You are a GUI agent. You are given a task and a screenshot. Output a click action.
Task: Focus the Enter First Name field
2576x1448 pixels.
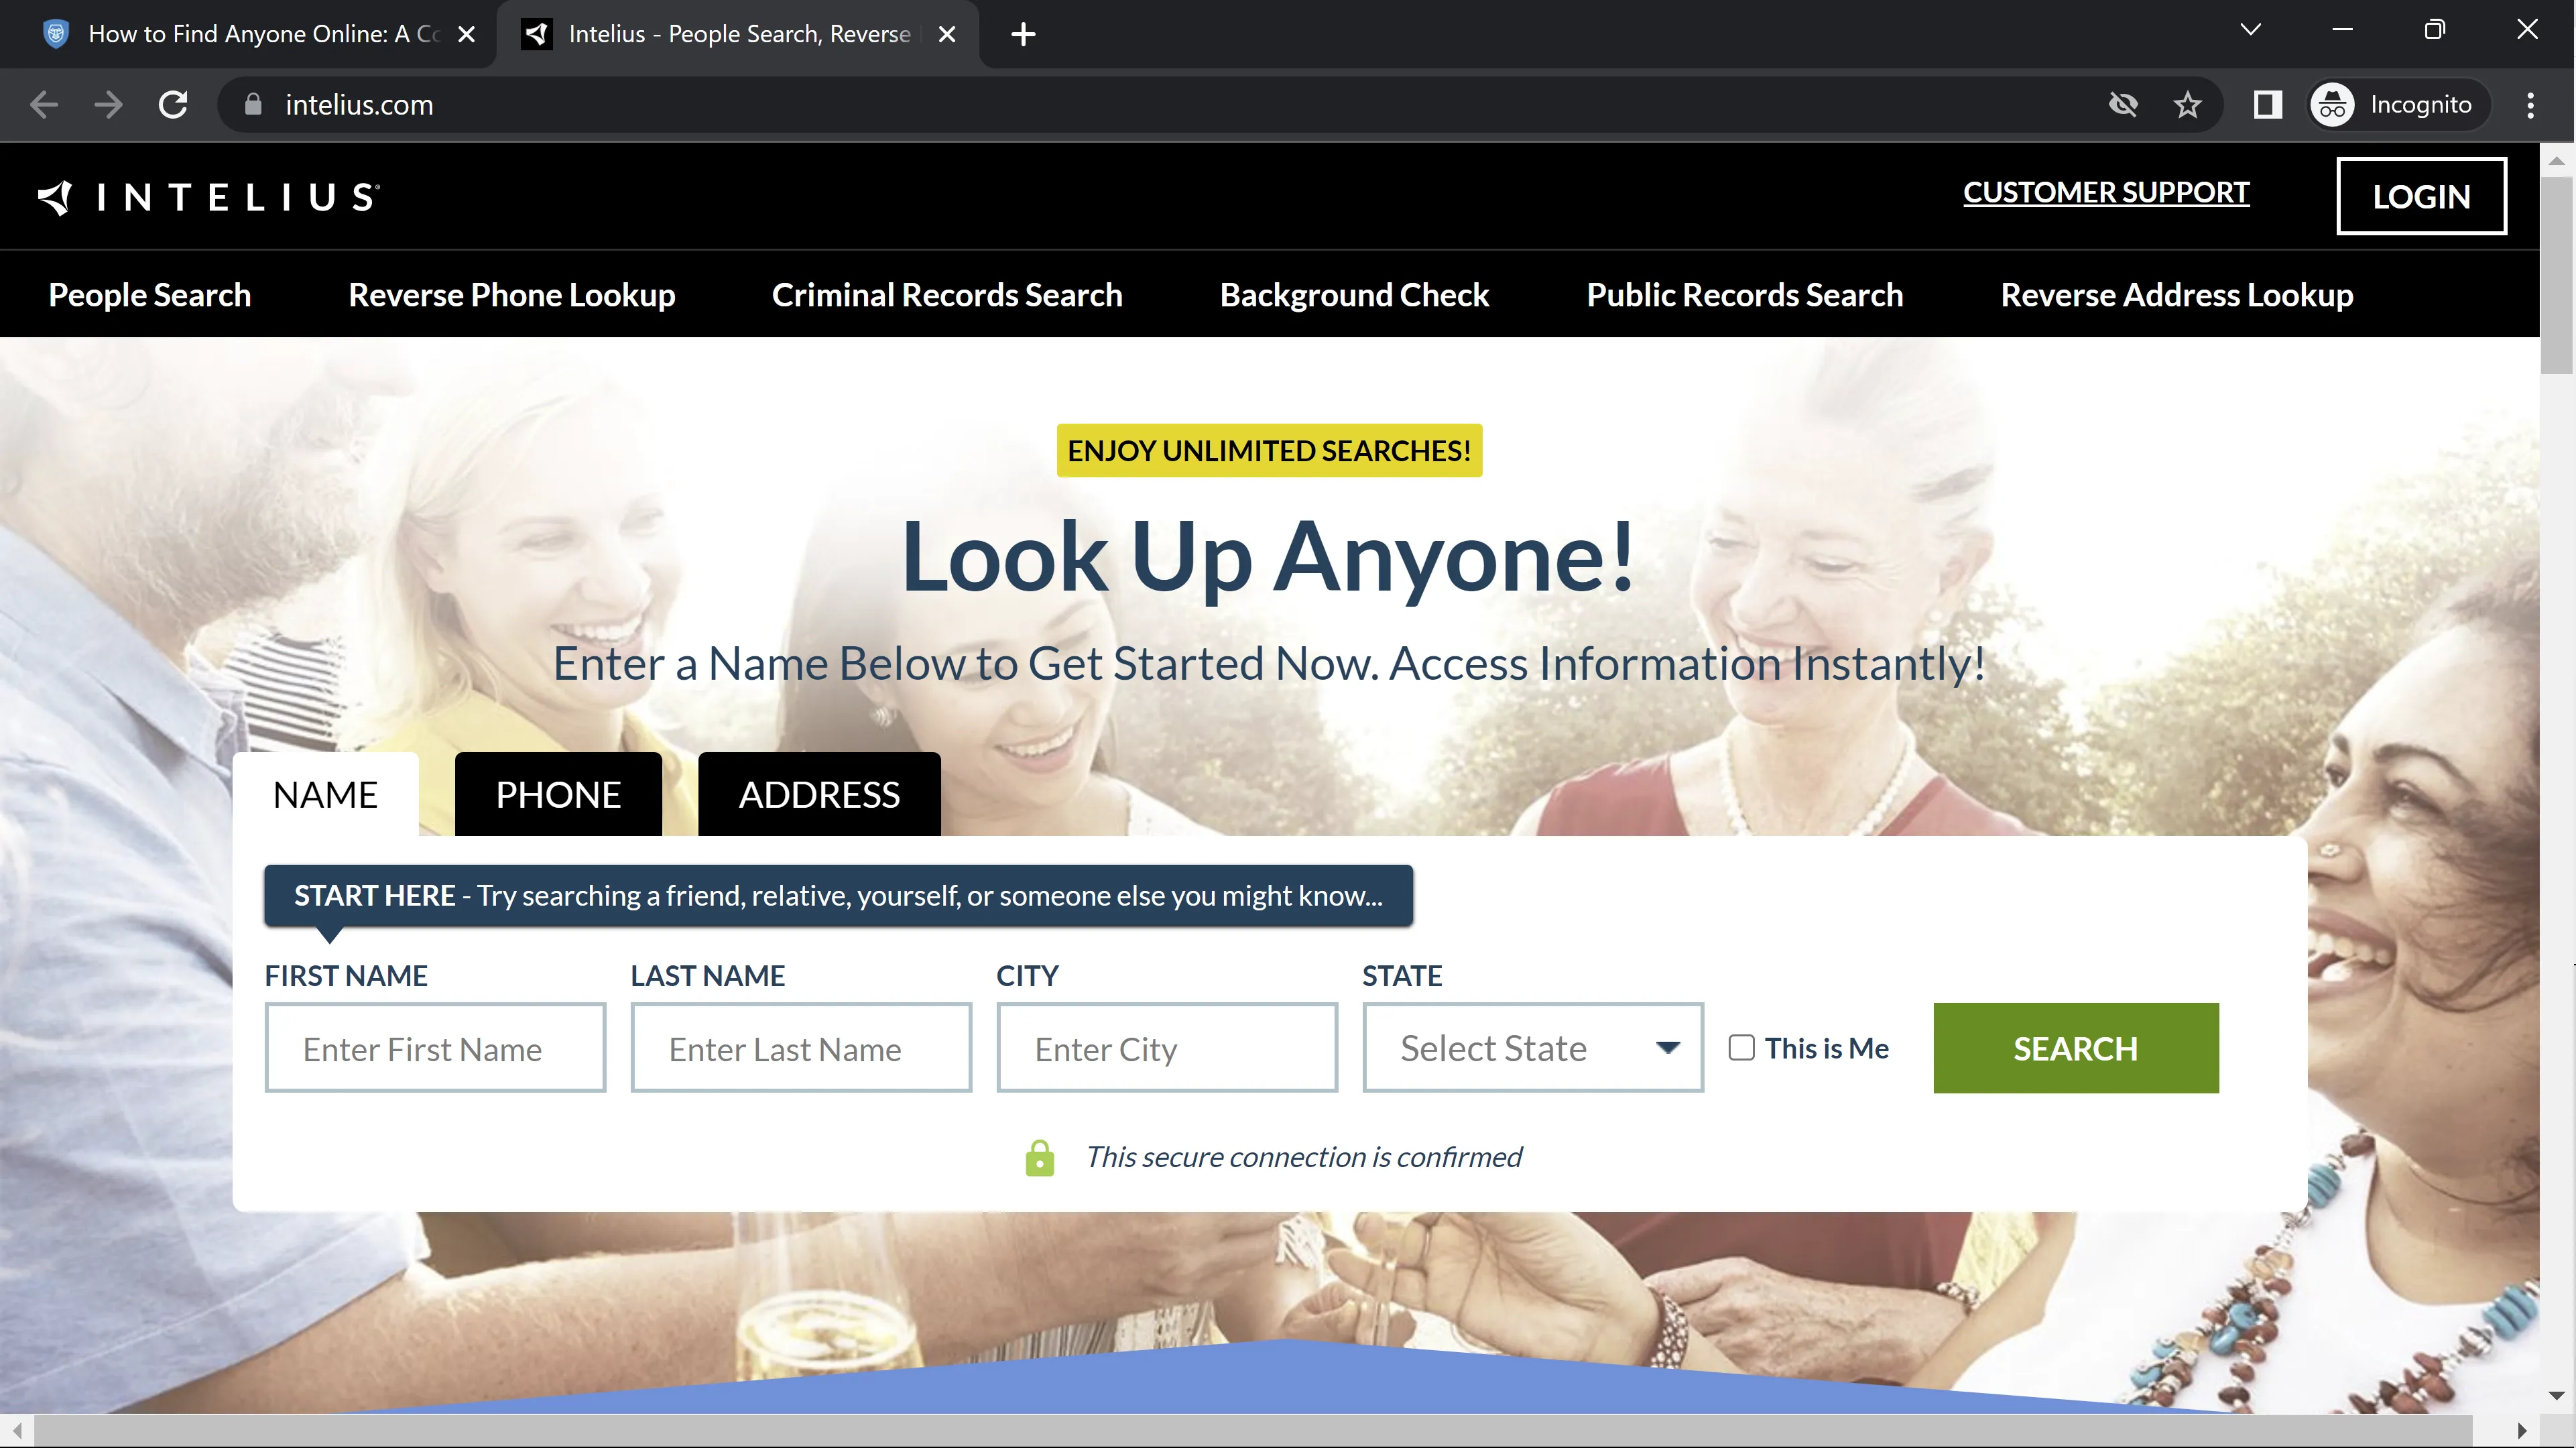coord(435,1048)
